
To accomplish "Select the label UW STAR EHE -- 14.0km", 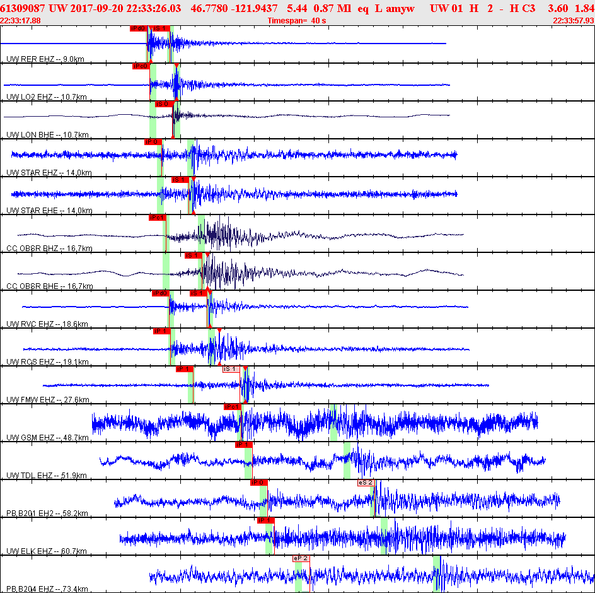I will (x=49, y=210).
